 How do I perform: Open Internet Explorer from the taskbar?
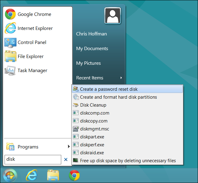pyautogui.click(x=32, y=175)
